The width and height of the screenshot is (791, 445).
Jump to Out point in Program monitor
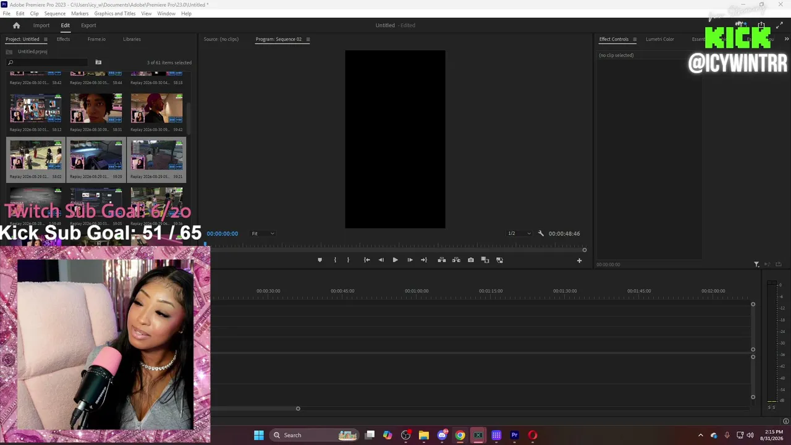[424, 260]
